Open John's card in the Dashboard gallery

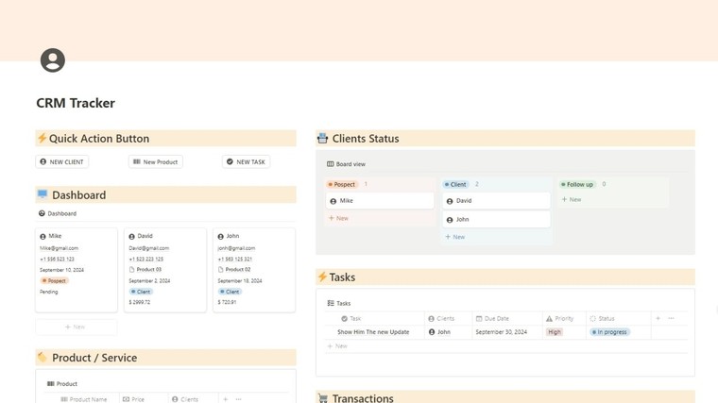click(254, 270)
